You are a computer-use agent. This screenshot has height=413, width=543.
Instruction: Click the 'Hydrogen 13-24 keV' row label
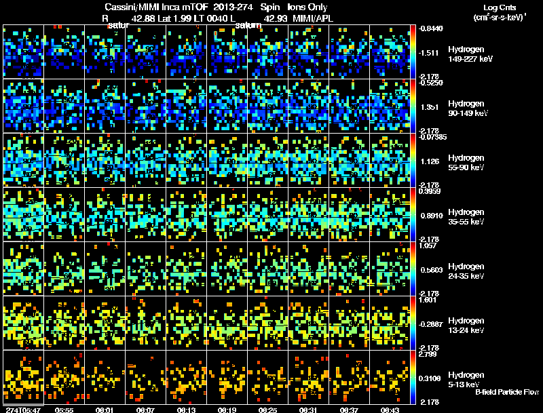pos(466,326)
